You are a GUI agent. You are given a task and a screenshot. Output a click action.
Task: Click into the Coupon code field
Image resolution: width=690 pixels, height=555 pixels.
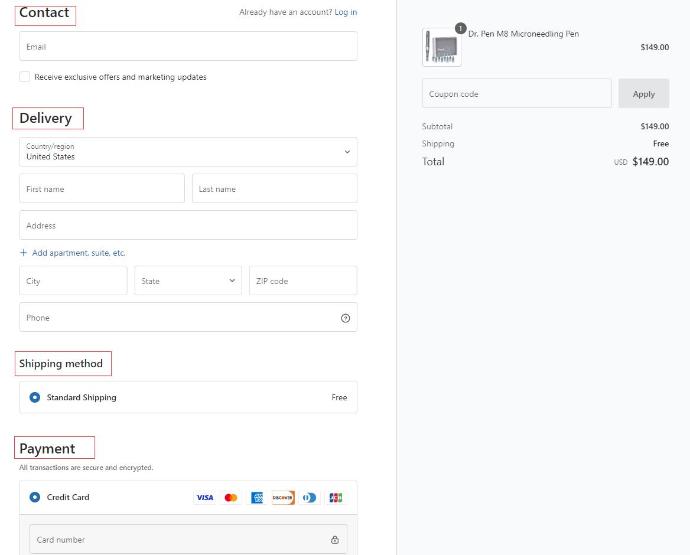(516, 94)
